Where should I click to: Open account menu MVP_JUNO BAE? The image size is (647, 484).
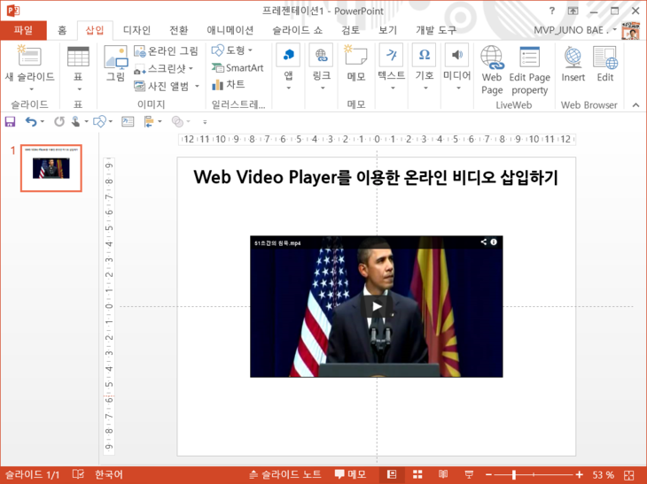pyautogui.click(x=575, y=30)
